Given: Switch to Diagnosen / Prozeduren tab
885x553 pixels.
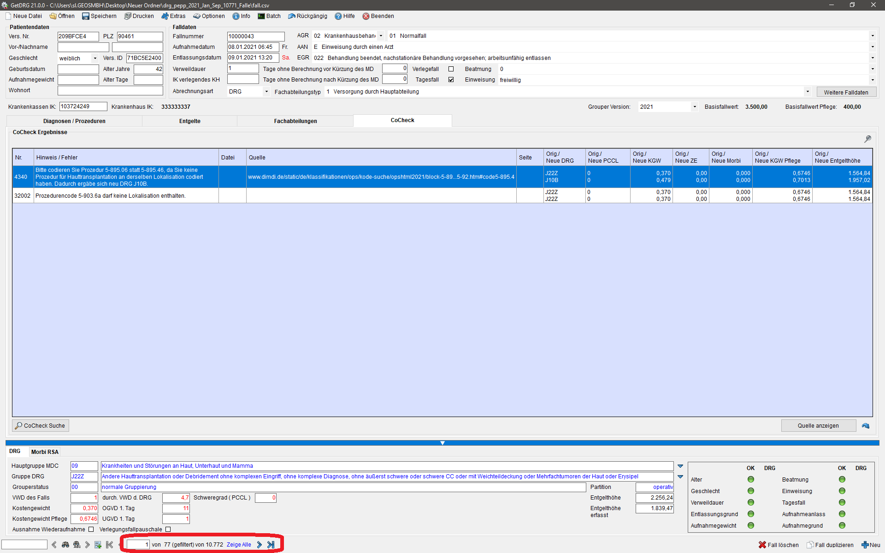Looking at the screenshot, I should tap(74, 121).
